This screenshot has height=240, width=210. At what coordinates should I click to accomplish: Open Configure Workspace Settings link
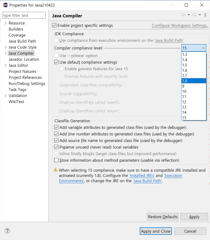pyautogui.click(x=180, y=25)
